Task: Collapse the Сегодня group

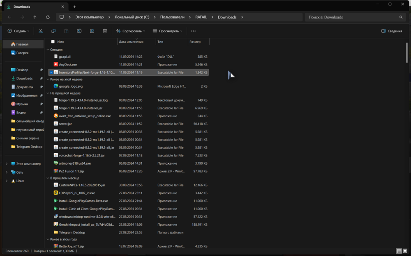Action: pos(48,50)
